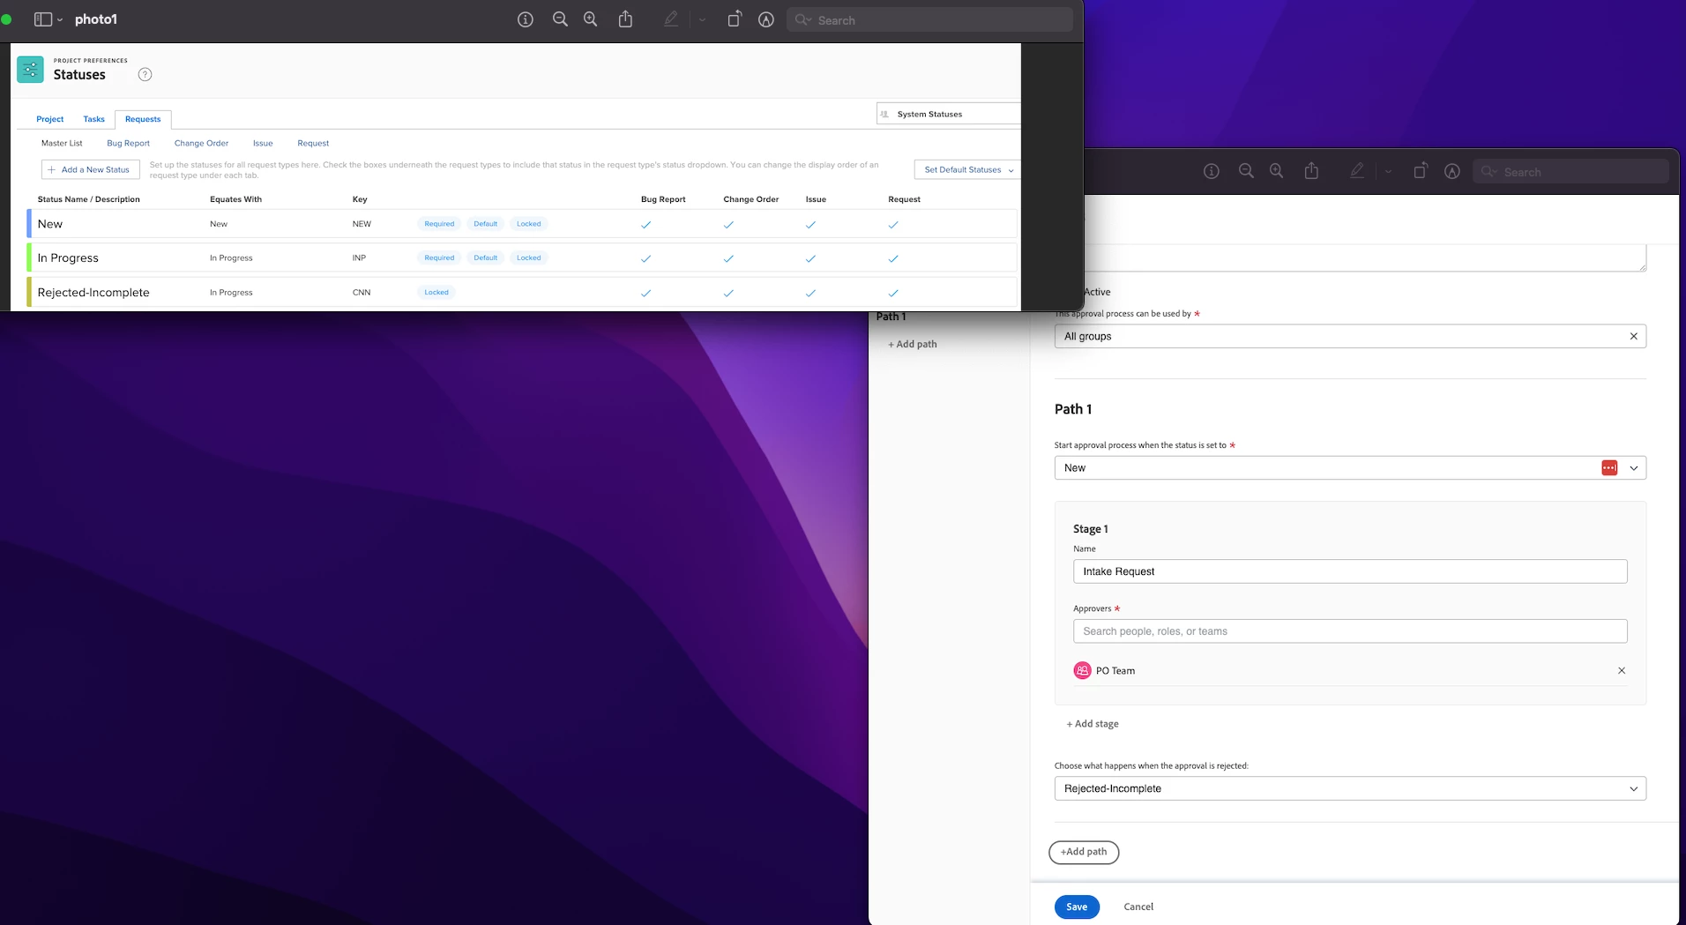
Task: Click Add a New Status button
Action: [x=90, y=169]
